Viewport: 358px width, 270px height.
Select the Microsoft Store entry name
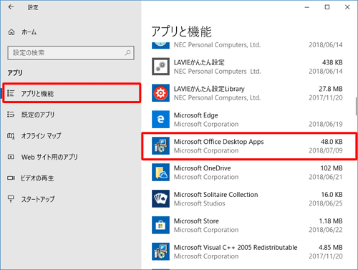pos(196,221)
